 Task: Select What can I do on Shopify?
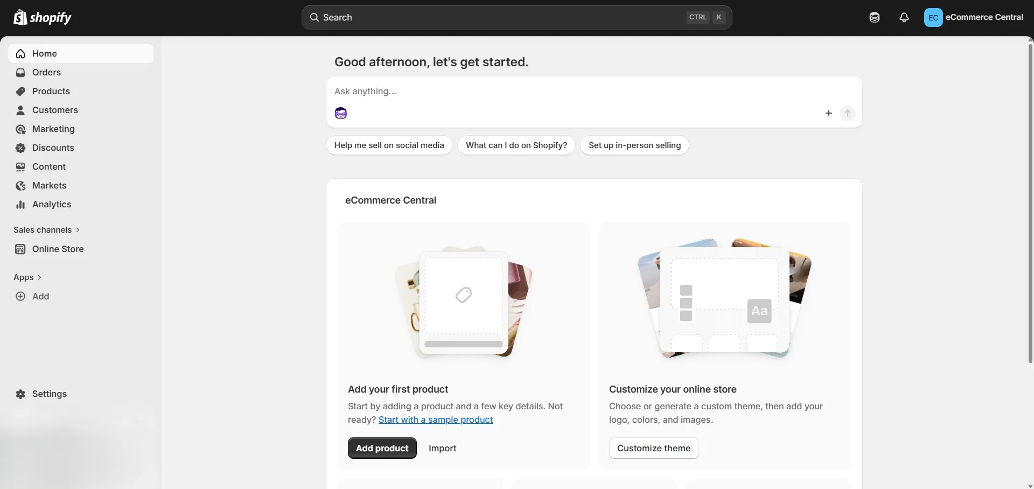pos(516,145)
